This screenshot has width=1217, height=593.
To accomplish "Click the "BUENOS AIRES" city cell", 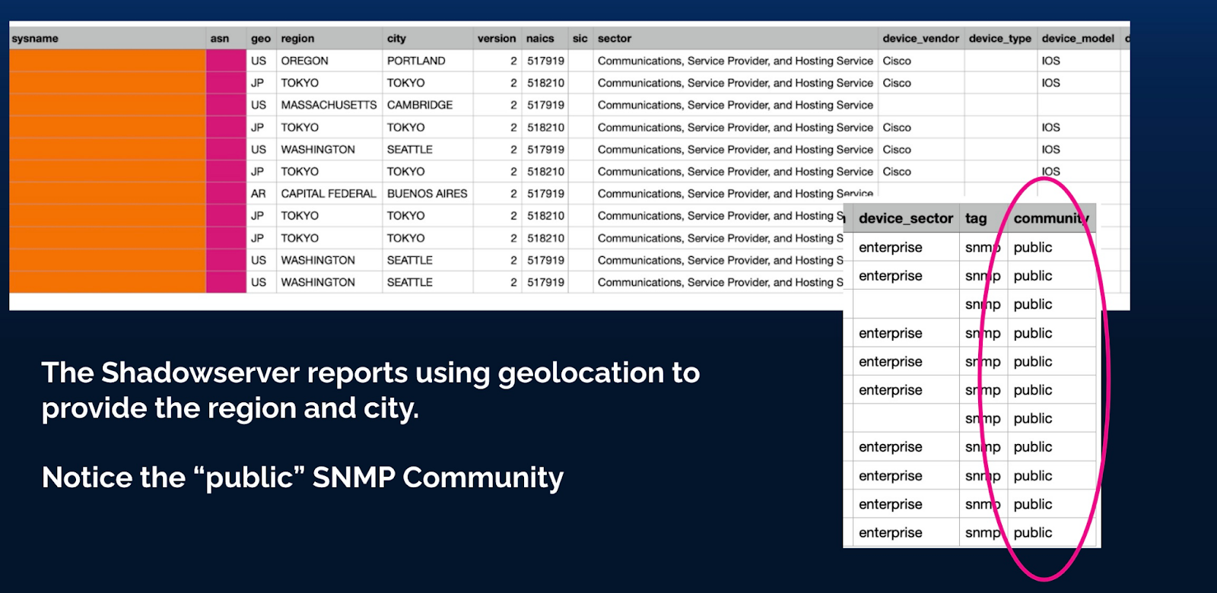I will click(427, 194).
